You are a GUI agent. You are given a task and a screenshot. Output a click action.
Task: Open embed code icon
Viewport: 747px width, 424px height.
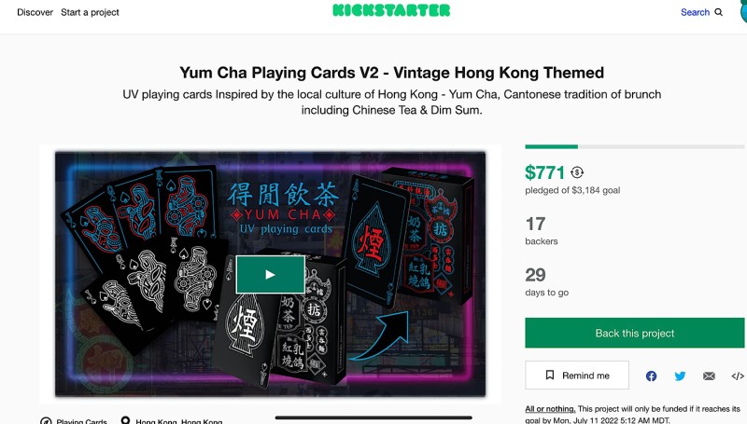tap(738, 376)
